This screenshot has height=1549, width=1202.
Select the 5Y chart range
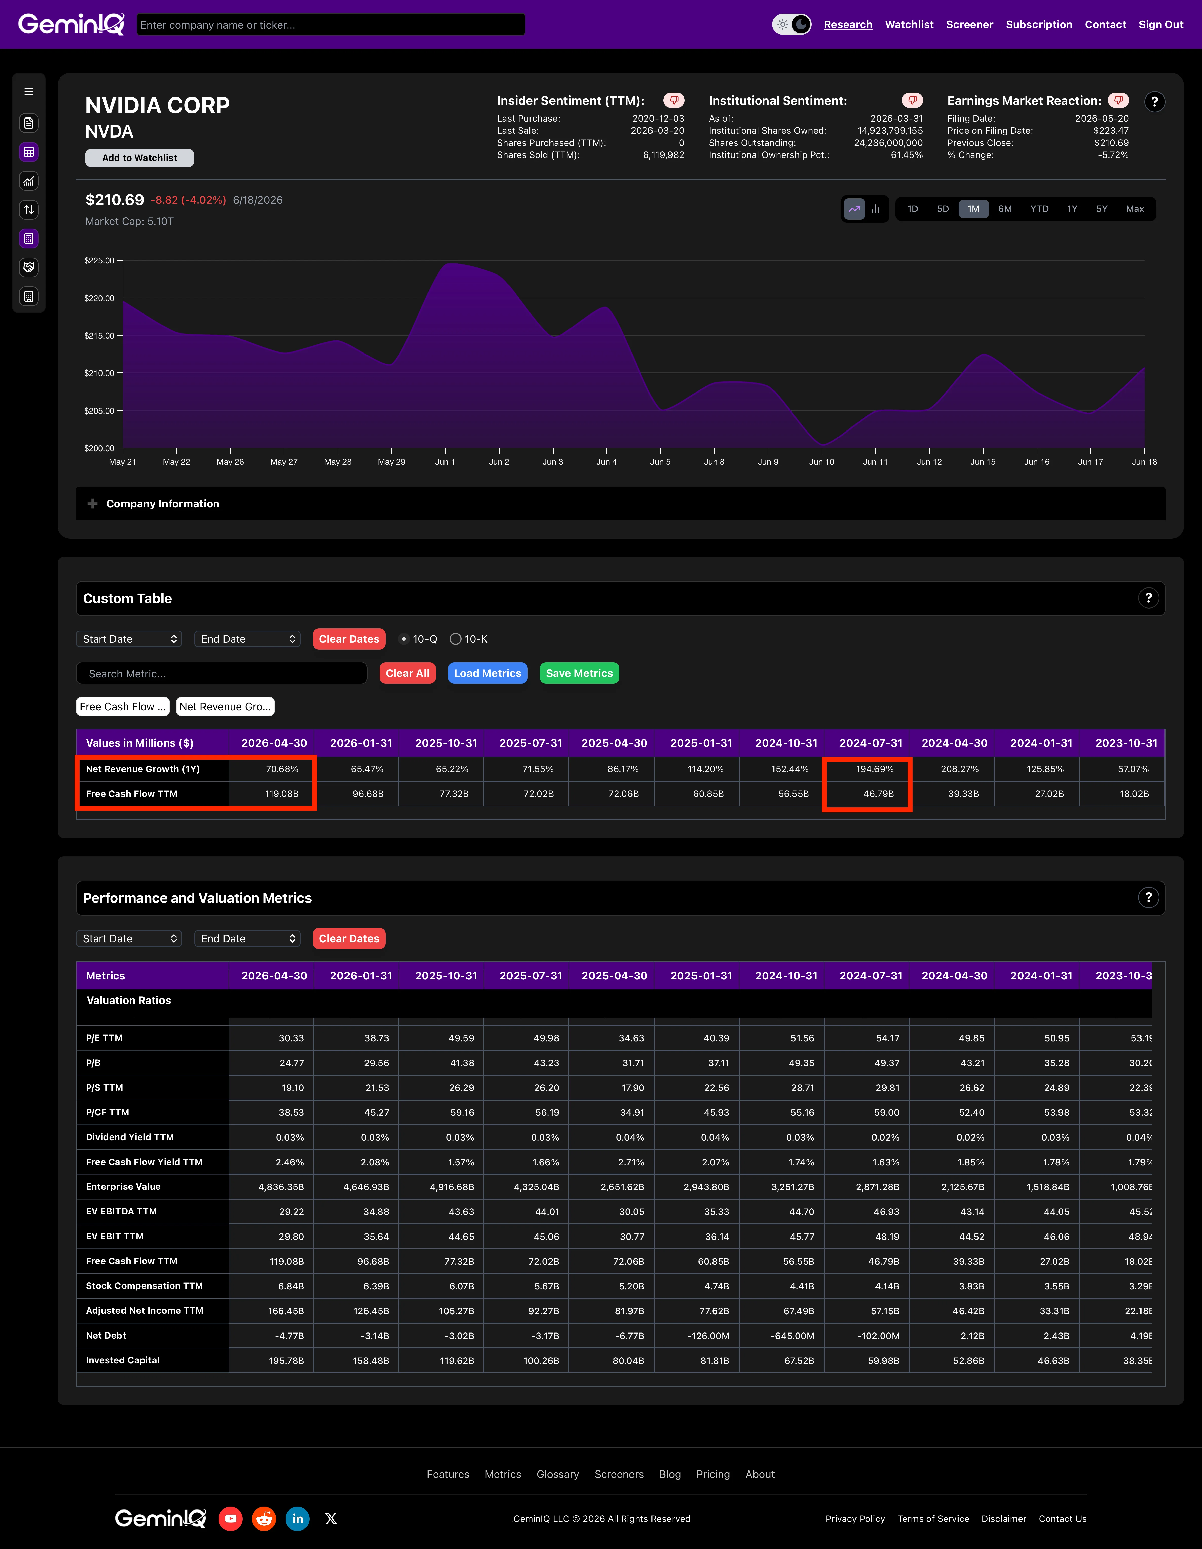1101,209
